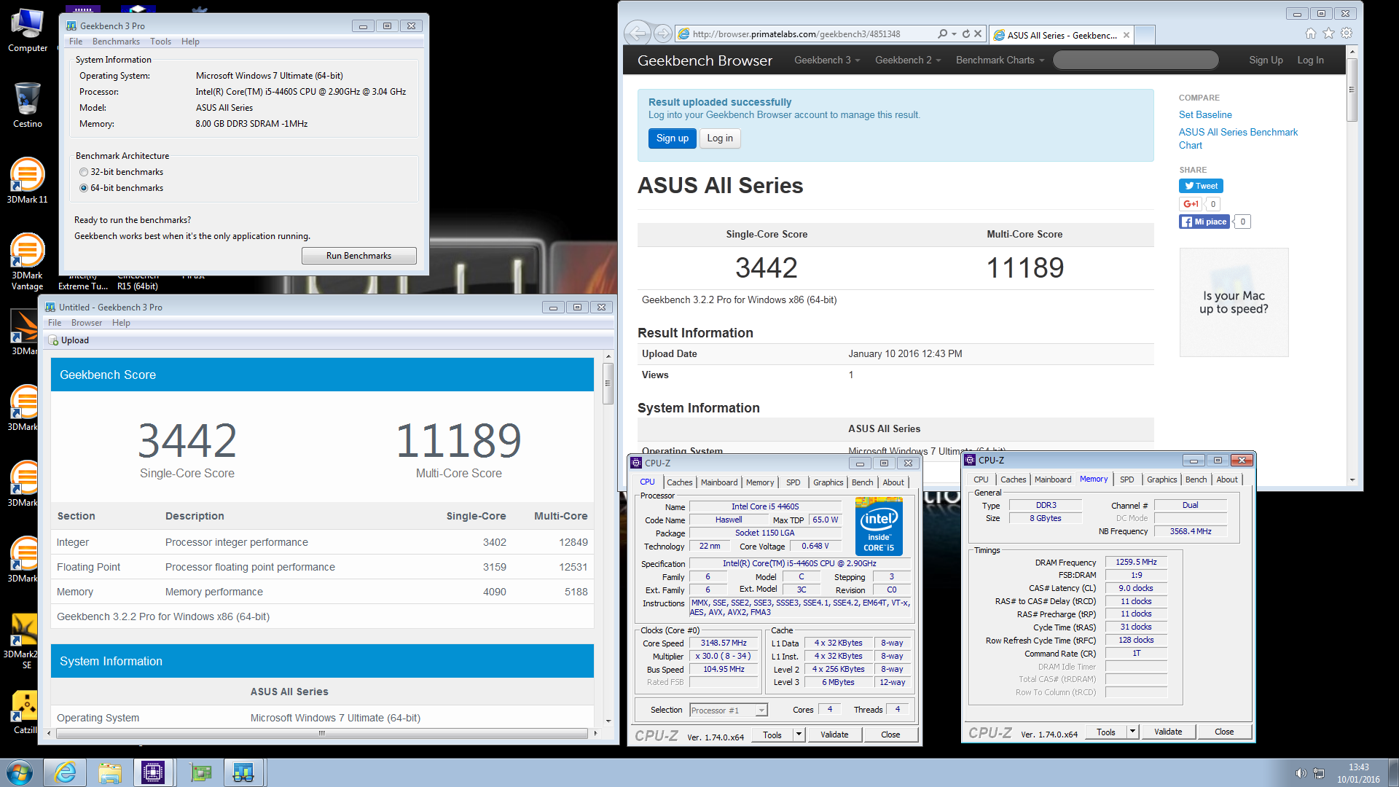This screenshot has width=1399, height=787.
Task: Open Help menu in Geekbench 3 Pro
Action: click(190, 42)
